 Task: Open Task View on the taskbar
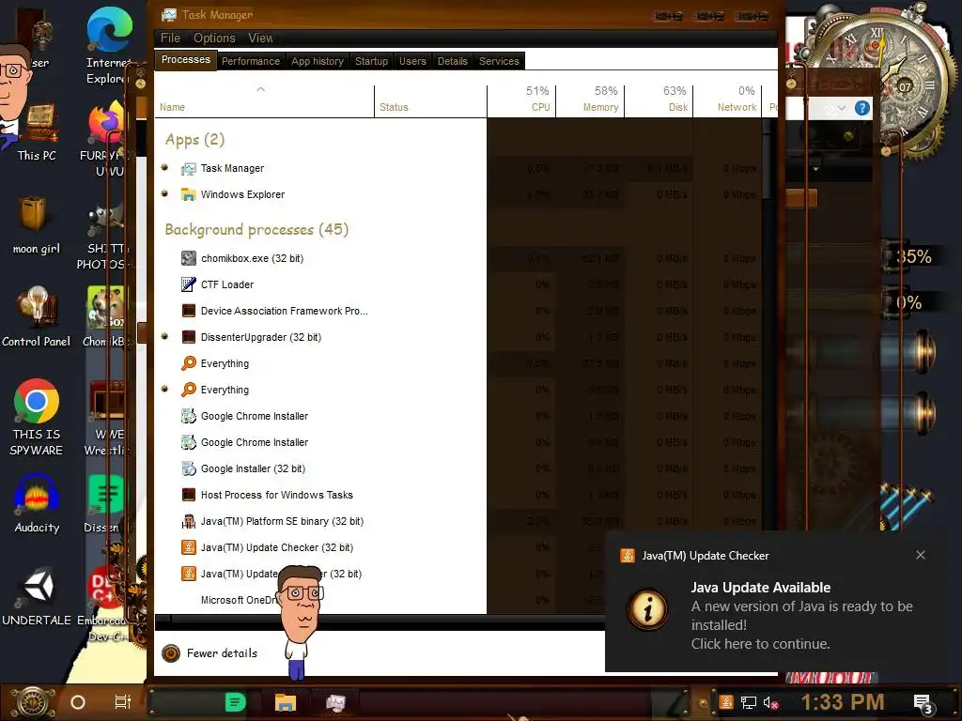[123, 702]
